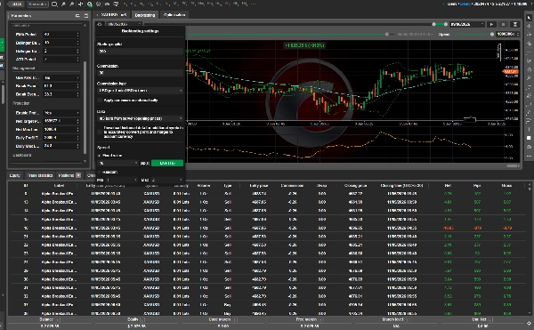Screen dimensions: 534x330
Task: Click the Entry price column header
Action: click(259, 186)
